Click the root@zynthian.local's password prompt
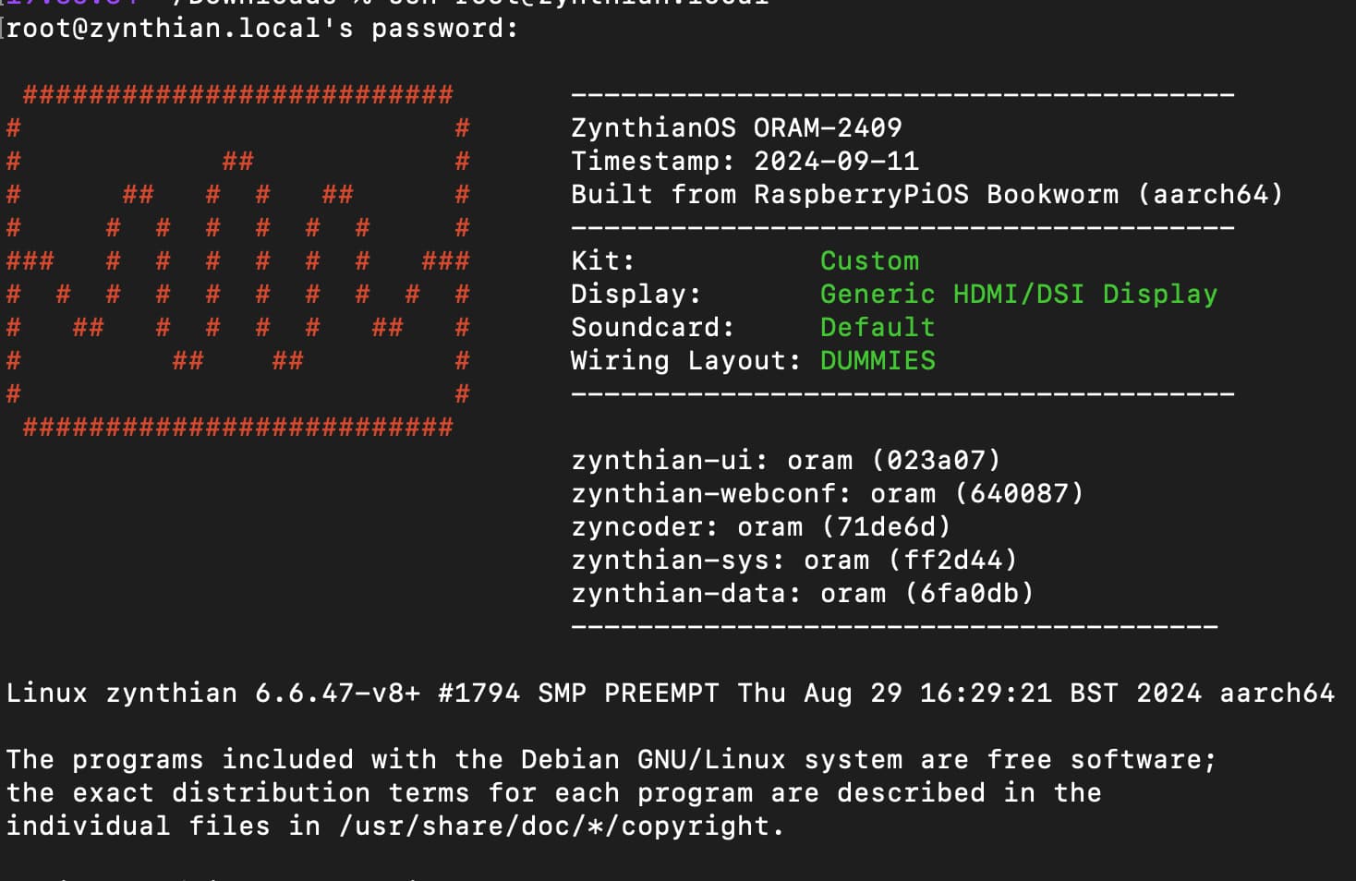This screenshot has height=881, width=1356. tap(262, 29)
